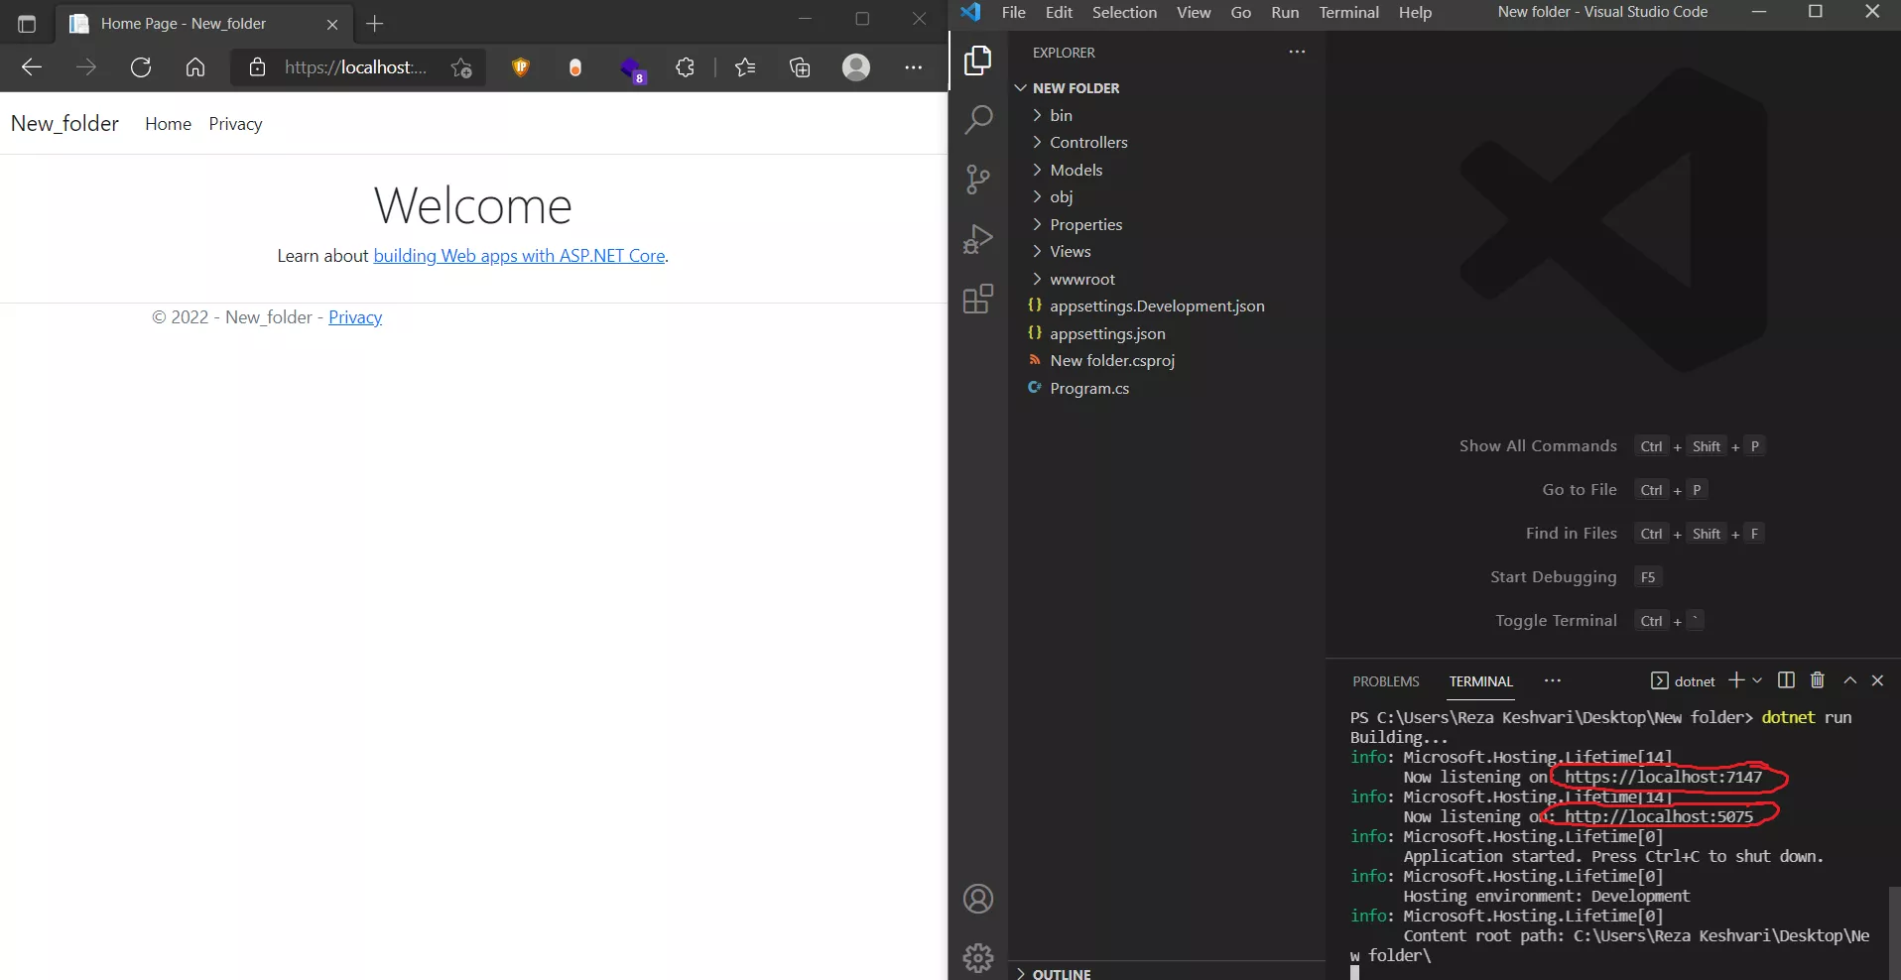
Task: Open browser profile avatar
Action: coord(856,67)
